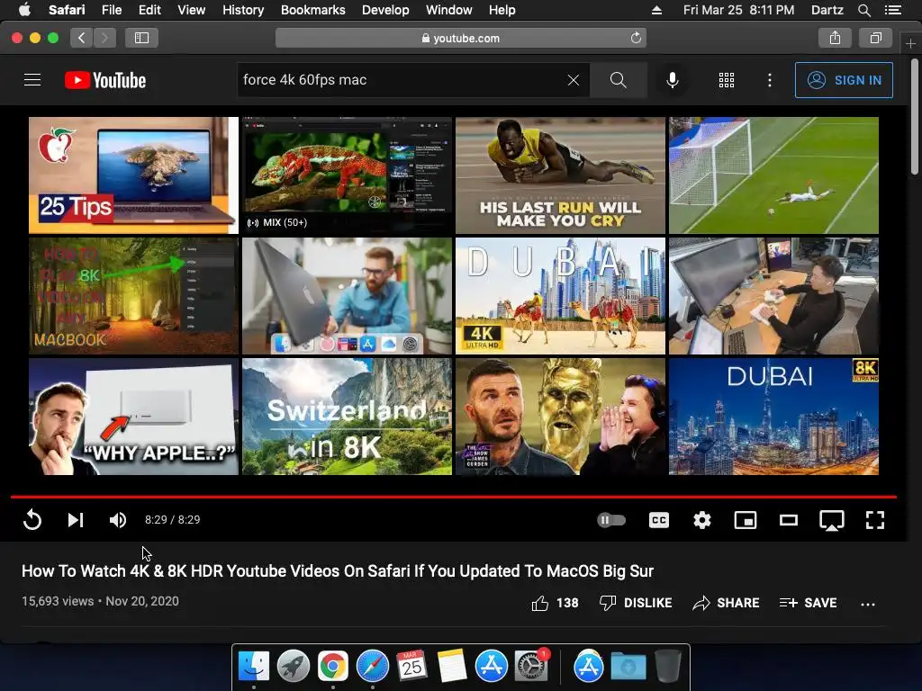922x691 pixels.
Task: Open the History menu
Action: coord(243,10)
